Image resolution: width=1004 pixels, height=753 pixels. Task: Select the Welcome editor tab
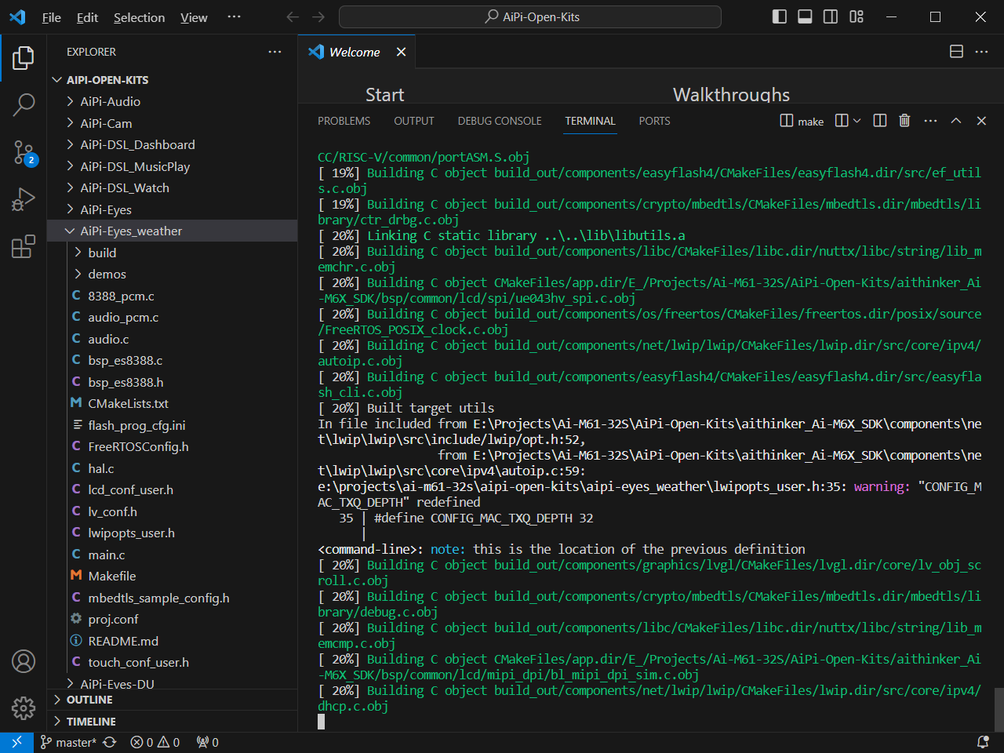[x=357, y=52]
